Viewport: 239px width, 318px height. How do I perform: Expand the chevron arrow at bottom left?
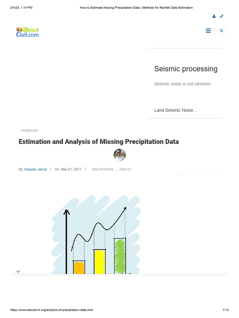(18, 271)
